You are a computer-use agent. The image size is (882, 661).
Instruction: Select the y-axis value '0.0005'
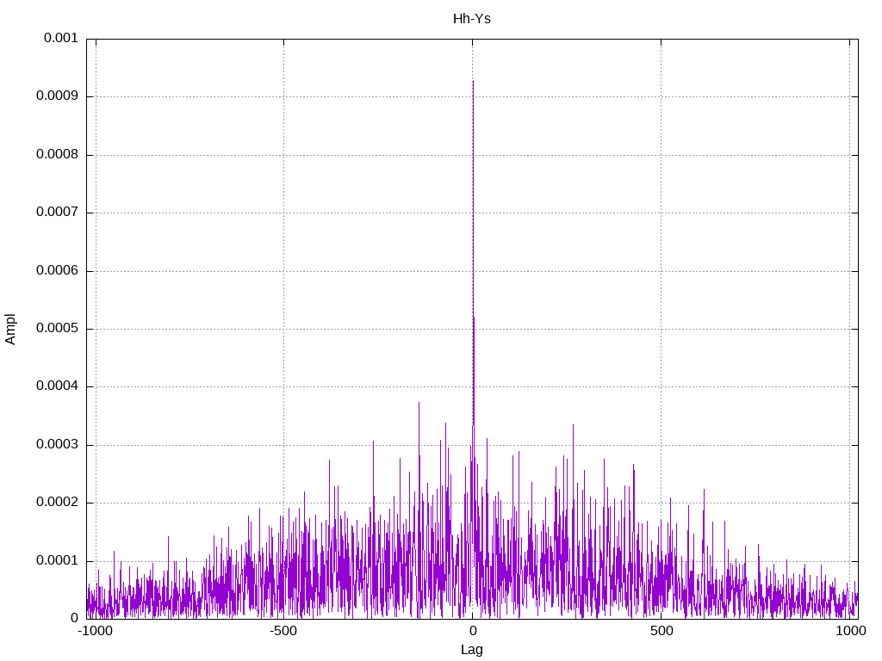[x=57, y=328]
